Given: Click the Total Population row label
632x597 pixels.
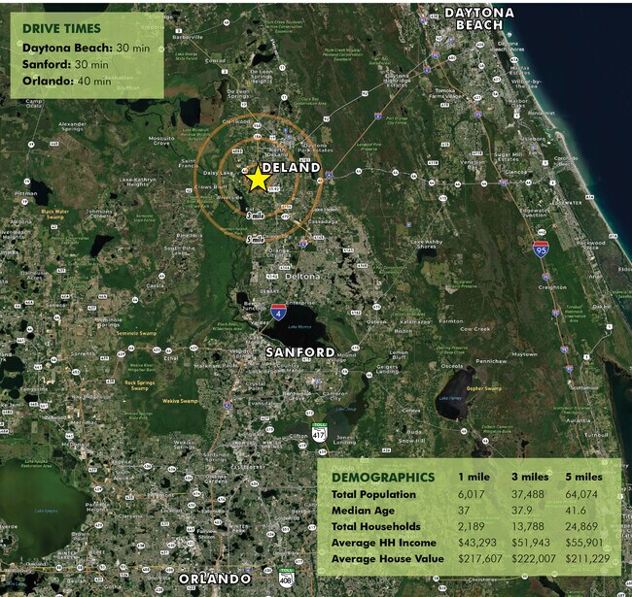Looking at the screenshot, I should click(x=373, y=494).
